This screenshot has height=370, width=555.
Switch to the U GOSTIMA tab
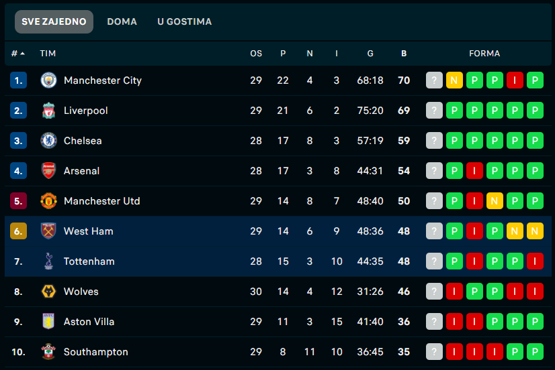pyautogui.click(x=184, y=21)
